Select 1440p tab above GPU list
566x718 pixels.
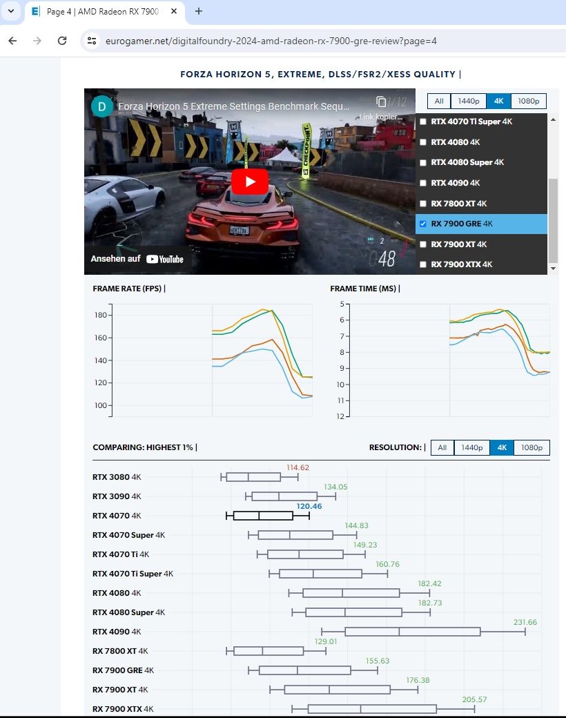point(469,101)
